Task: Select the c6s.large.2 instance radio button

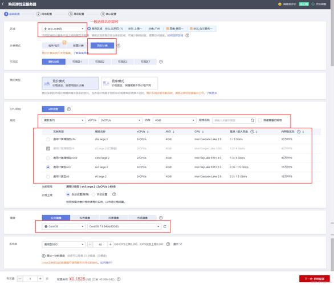Action: click(48, 139)
